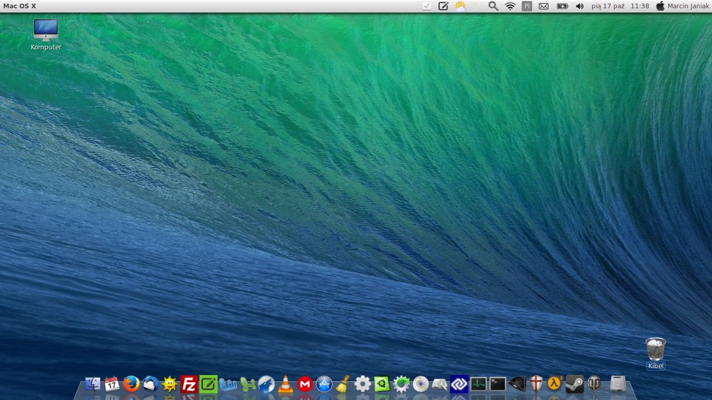Screen dimensions: 712x400
Task: Open the Pl keyboard layout indicator
Action: pyautogui.click(x=527, y=6)
